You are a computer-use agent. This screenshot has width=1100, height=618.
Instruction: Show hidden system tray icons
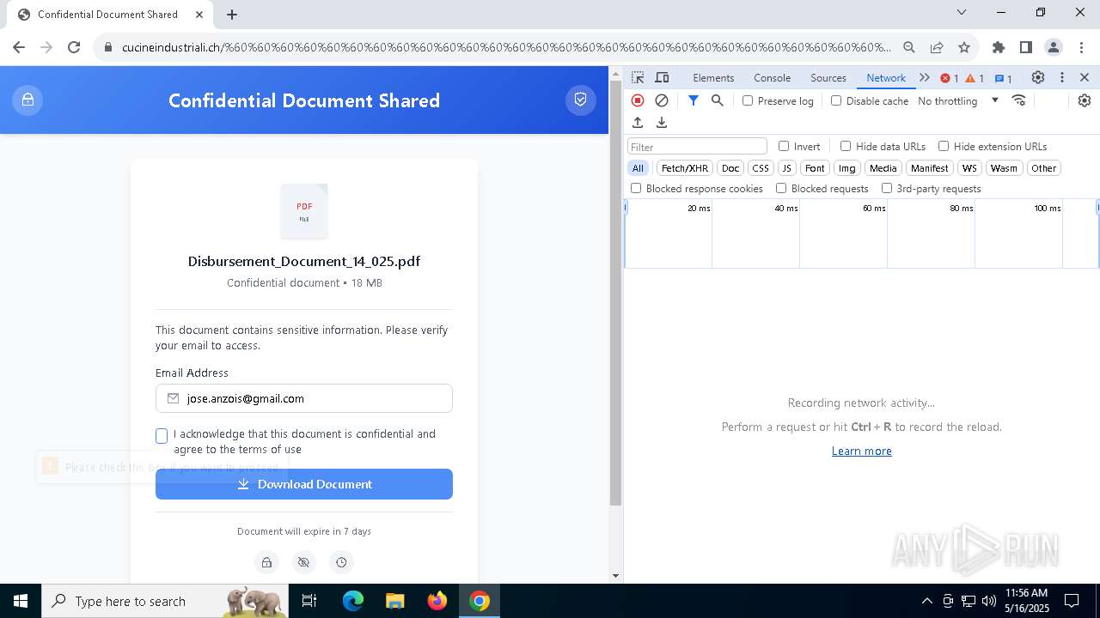click(926, 601)
